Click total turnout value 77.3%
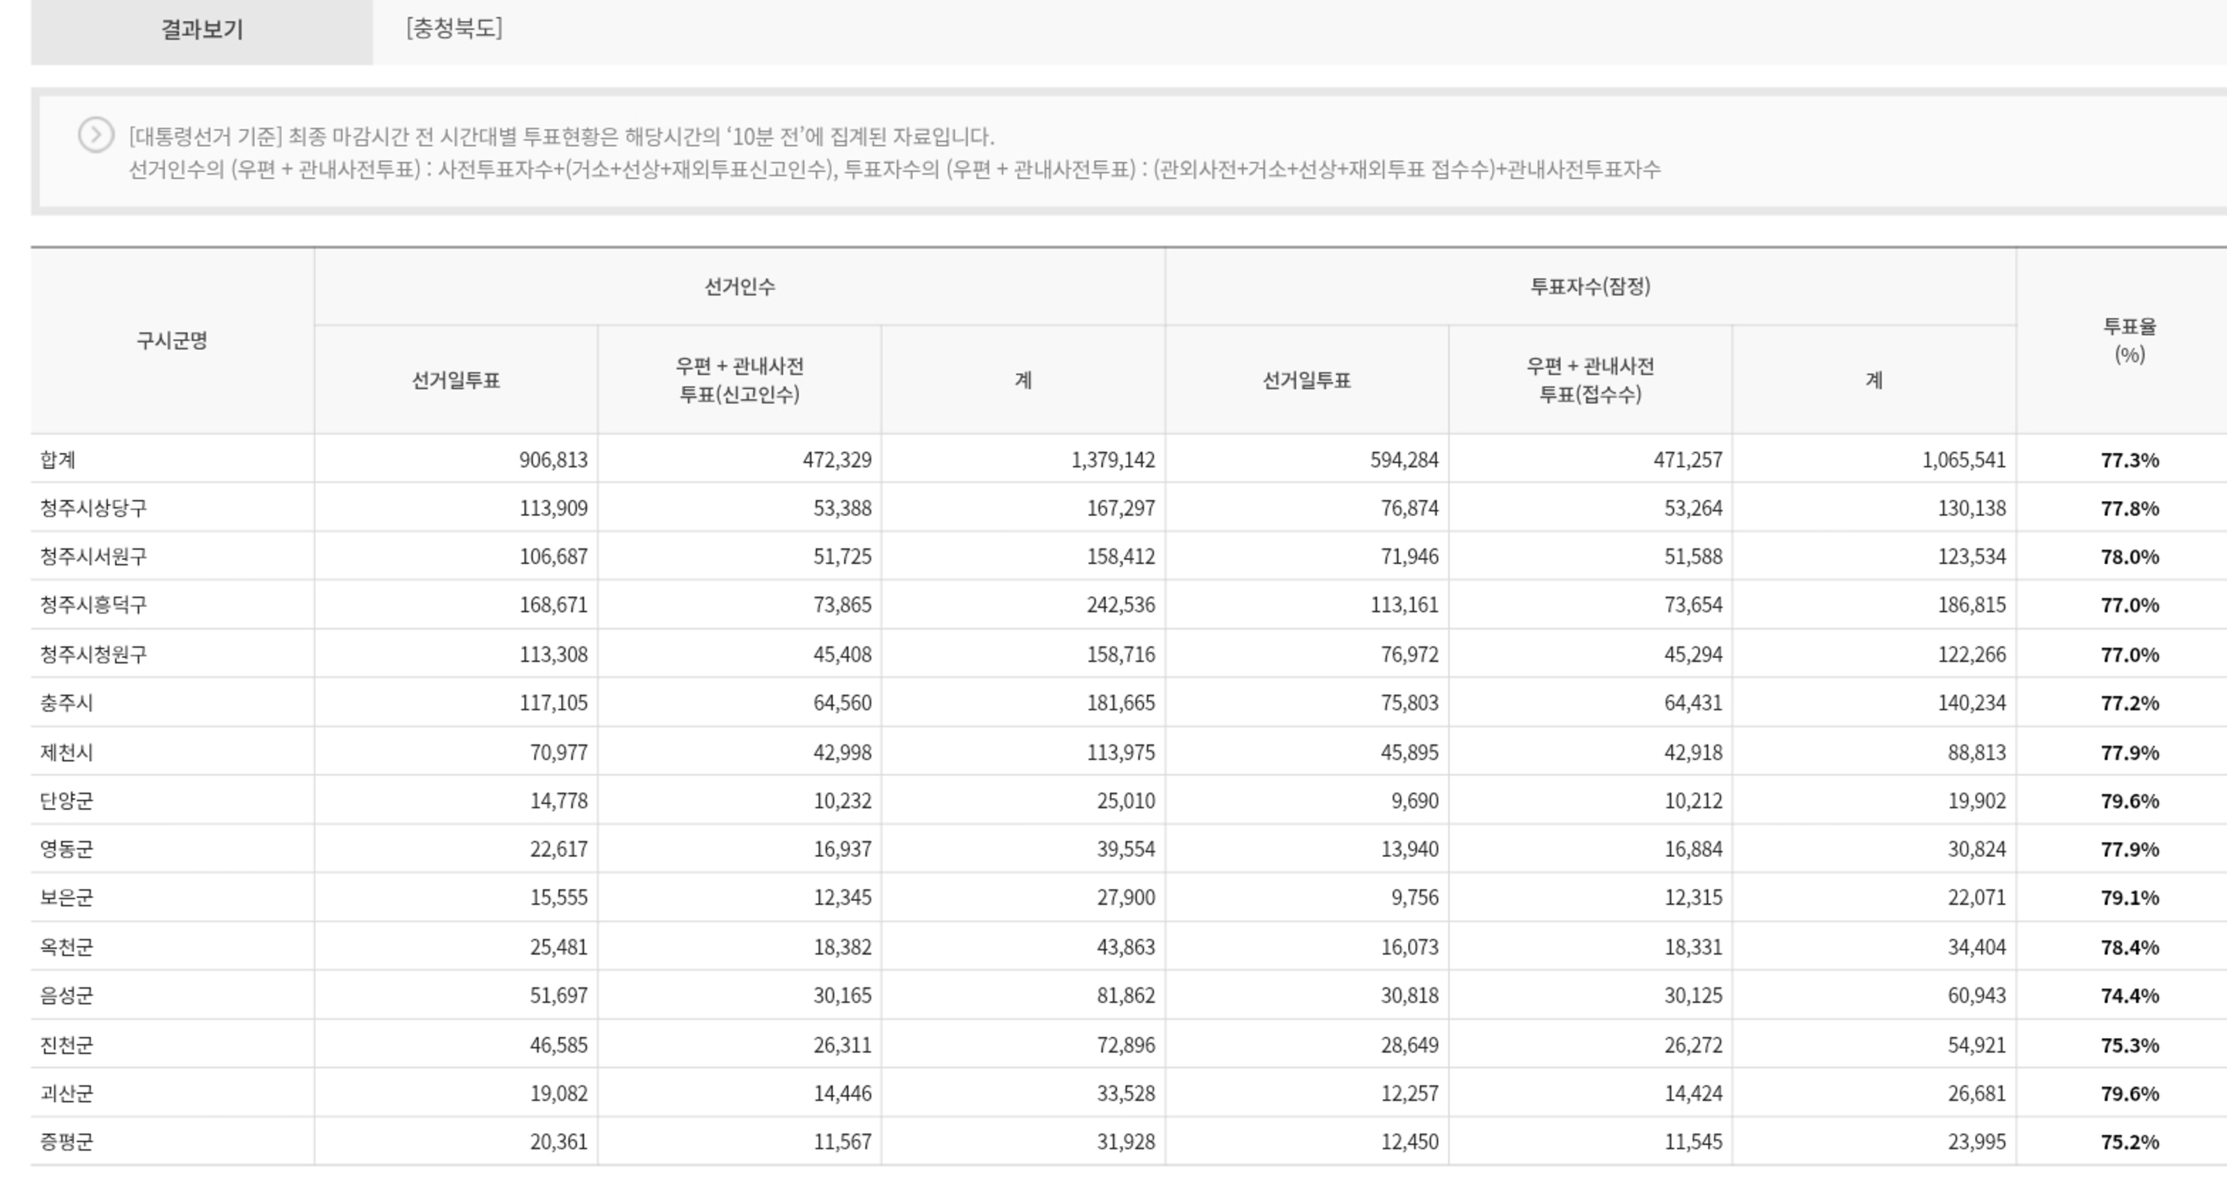The image size is (2227, 1189). [x=2130, y=460]
